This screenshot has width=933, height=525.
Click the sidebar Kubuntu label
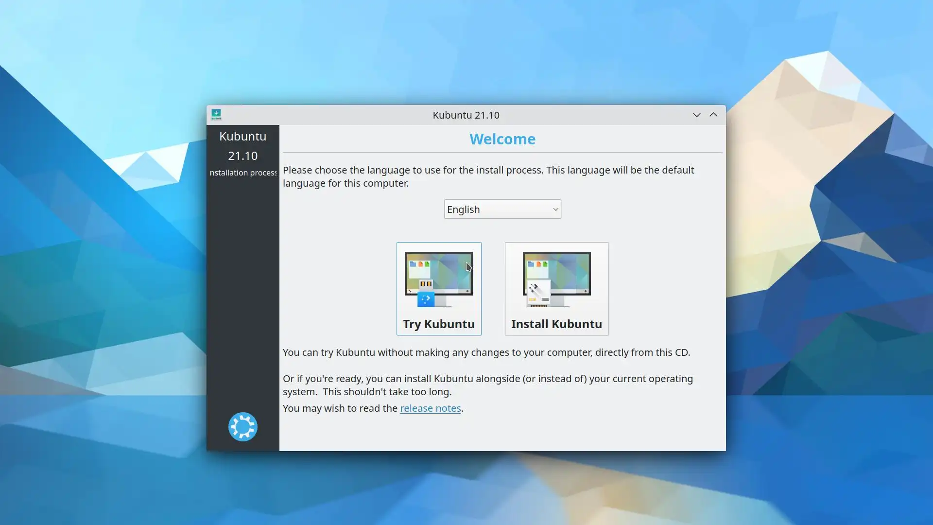242,137
